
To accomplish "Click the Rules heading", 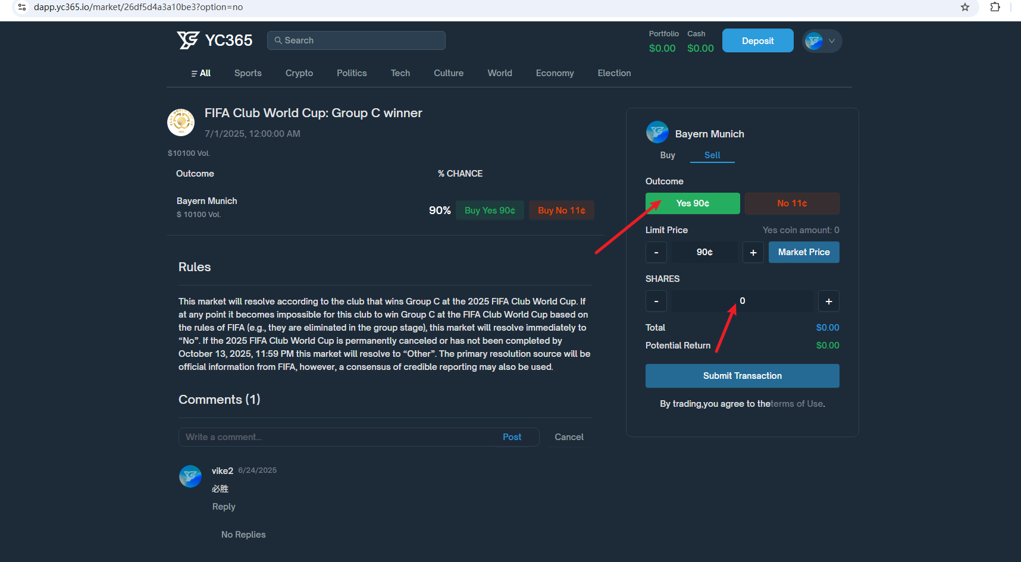I will point(195,267).
